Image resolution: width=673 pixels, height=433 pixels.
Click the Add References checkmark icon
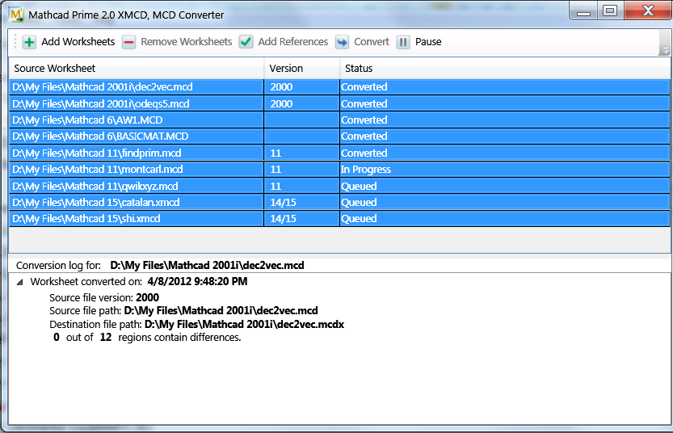tap(246, 42)
